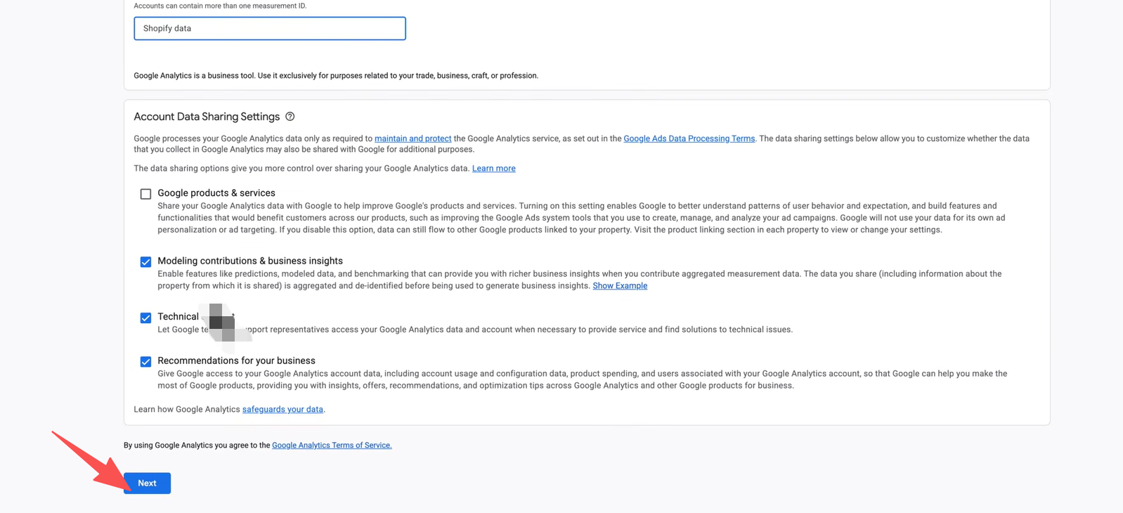
Task: Select the Google products & services label
Action: [216, 193]
